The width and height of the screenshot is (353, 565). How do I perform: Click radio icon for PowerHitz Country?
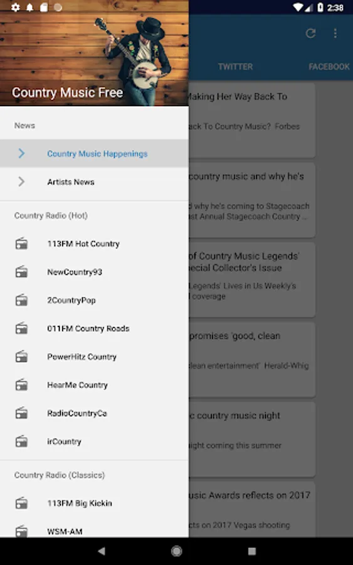coord(21,357)
